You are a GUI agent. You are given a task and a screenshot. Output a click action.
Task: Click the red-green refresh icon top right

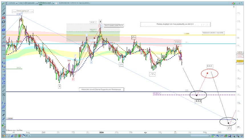click(x=234, y=3)
